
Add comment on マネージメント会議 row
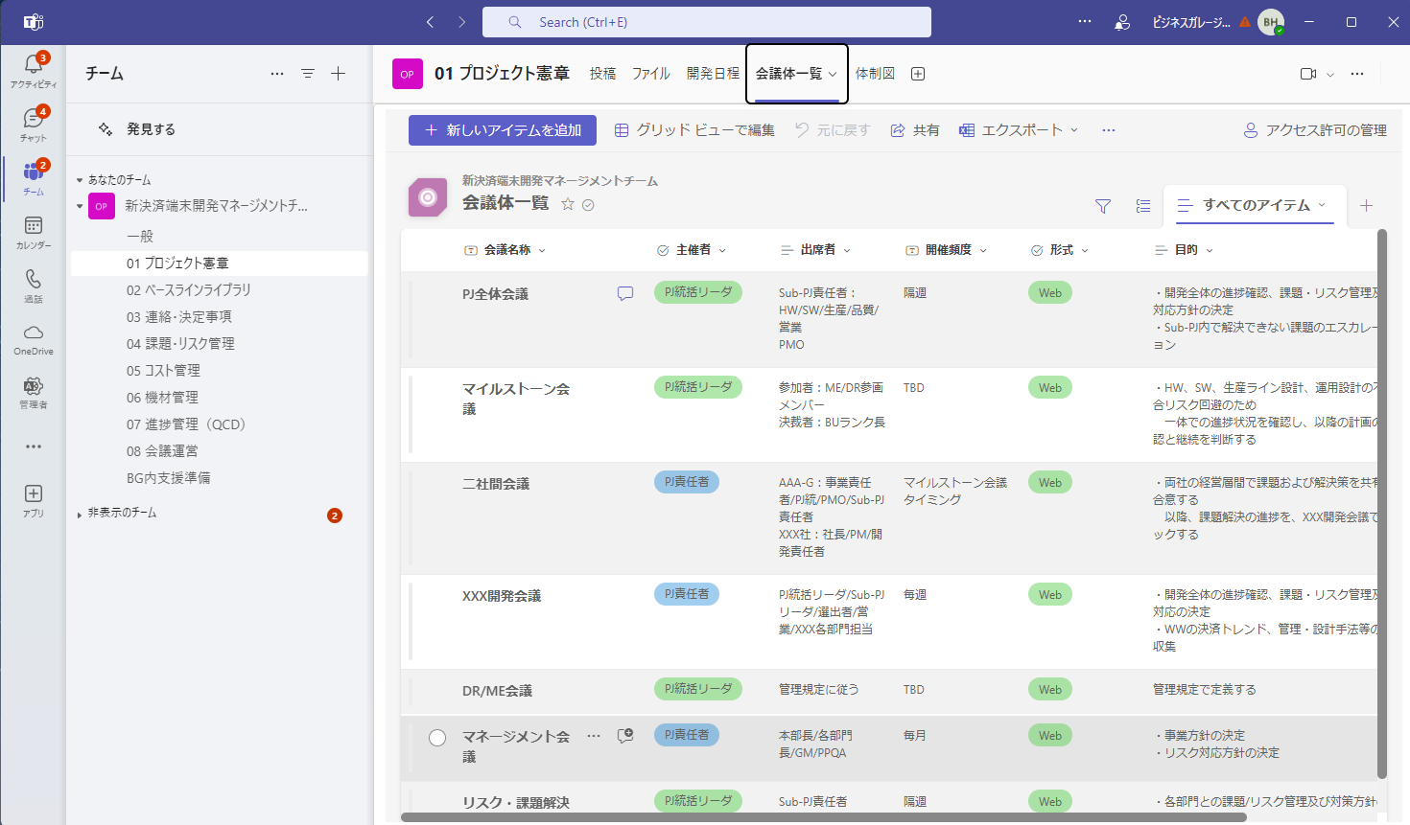point(625,736)
